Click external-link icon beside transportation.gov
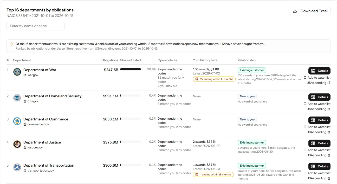Viewport: 337px width, 184px height. [25, 171]
